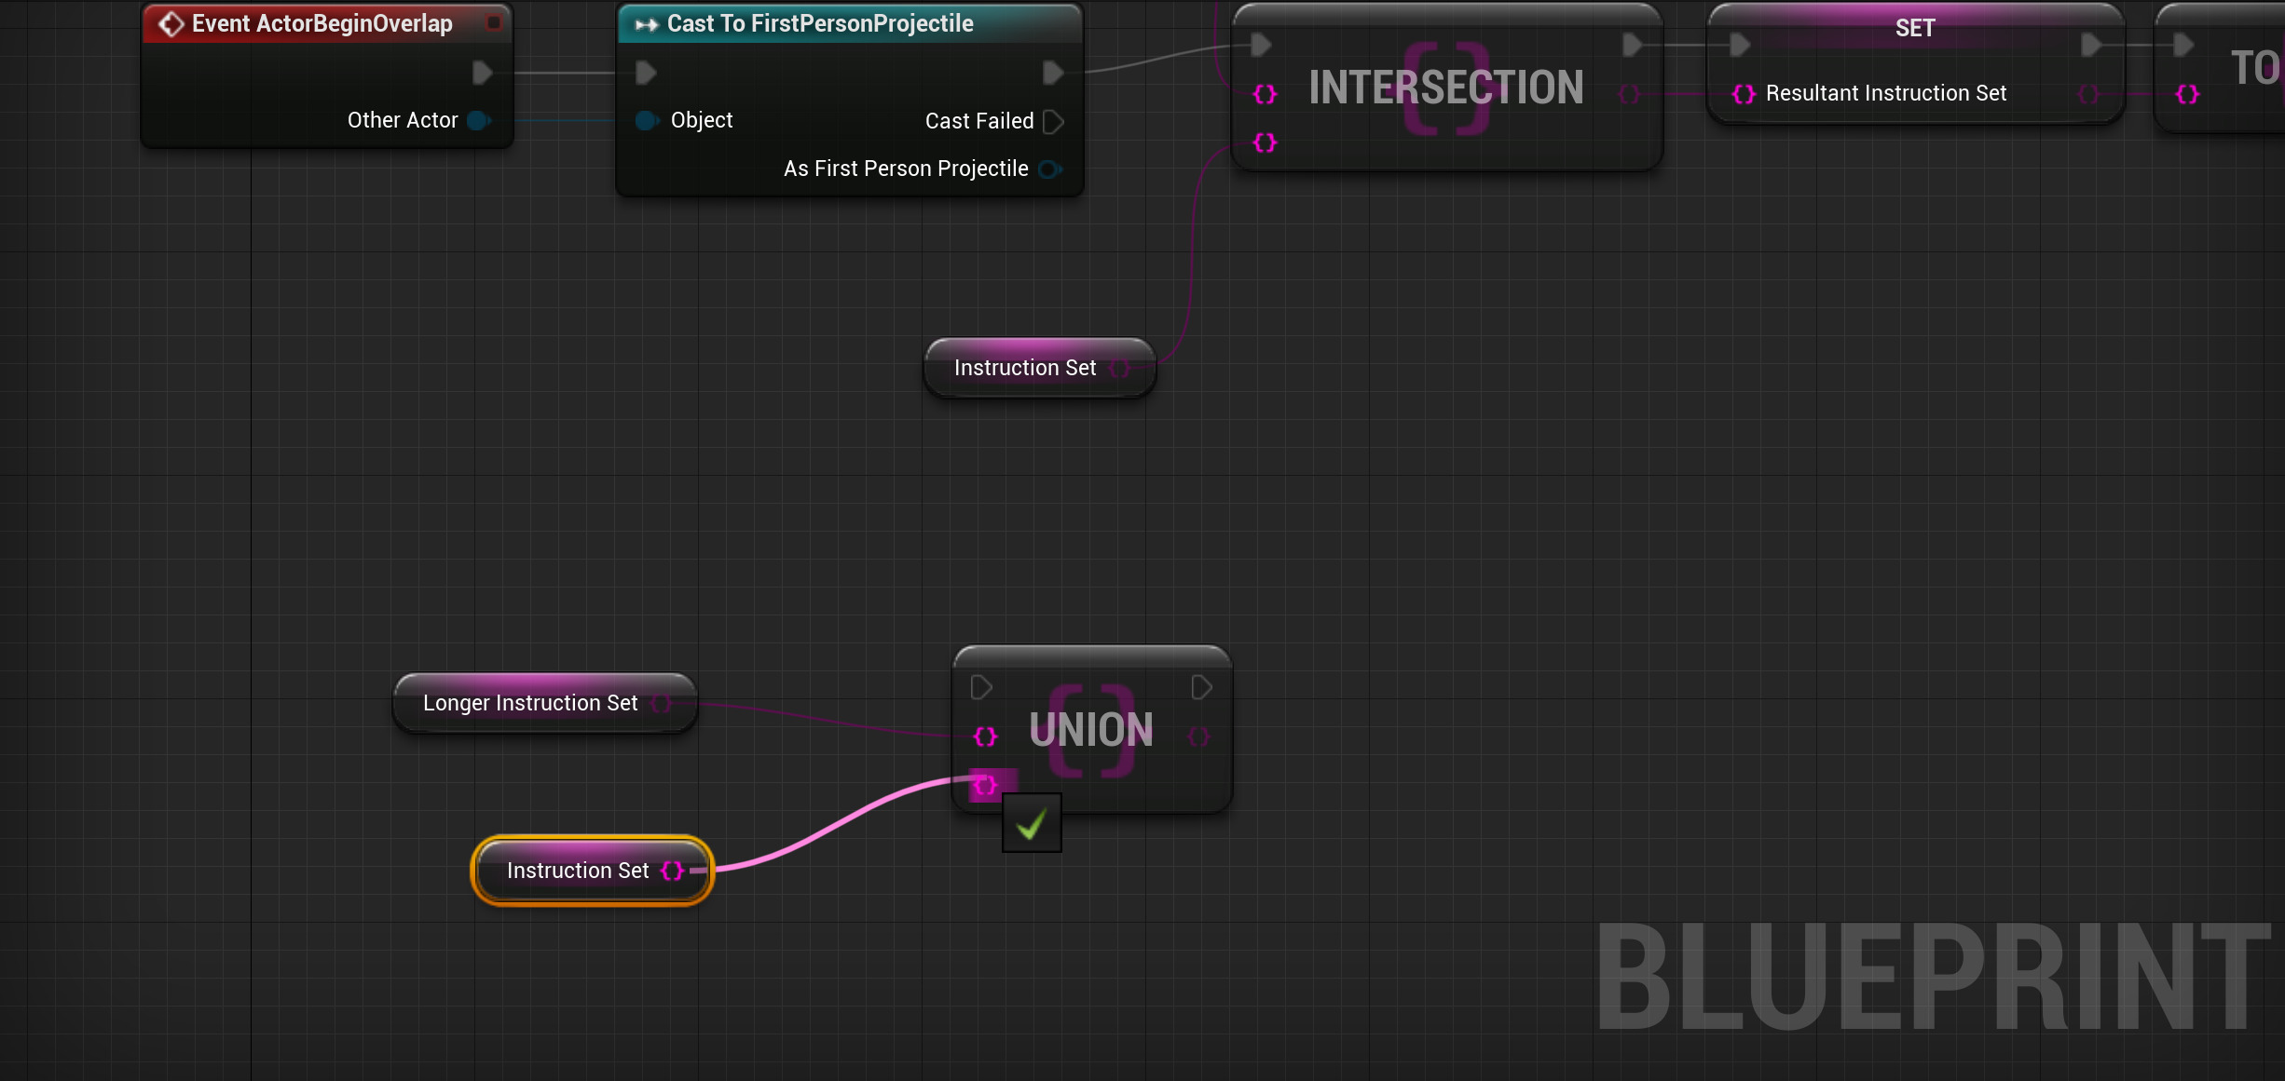Click the Cast Failed execution pin
This screenshot has width=2285, height=1081.
pos(1053,121)
